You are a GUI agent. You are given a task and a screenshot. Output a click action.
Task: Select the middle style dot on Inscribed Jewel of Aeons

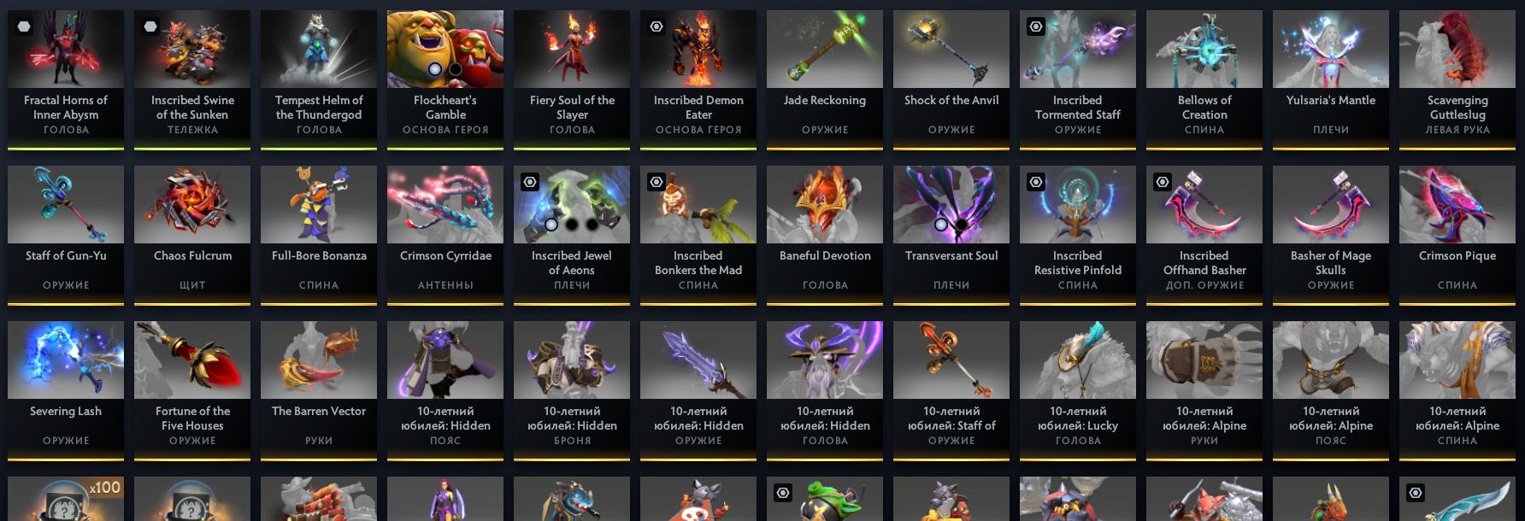point(572,225)
